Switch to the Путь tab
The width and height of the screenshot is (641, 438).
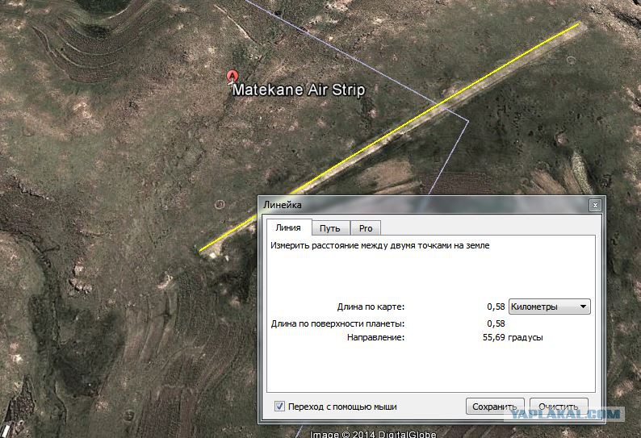330,228
